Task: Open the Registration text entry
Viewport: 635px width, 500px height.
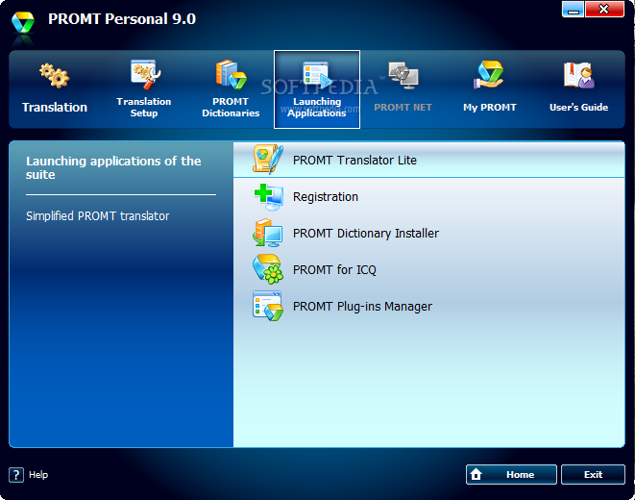Action: click(326, 197)
